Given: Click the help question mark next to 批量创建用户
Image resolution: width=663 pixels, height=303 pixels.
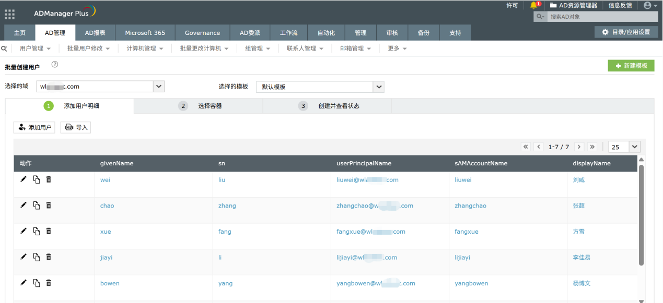Looking at the screenshot, I should tap(54, 65).
